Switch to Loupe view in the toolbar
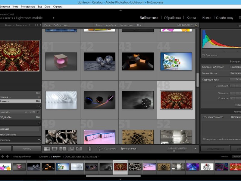Viewport: 241px width, 181px height. click(x=55, y=149)
